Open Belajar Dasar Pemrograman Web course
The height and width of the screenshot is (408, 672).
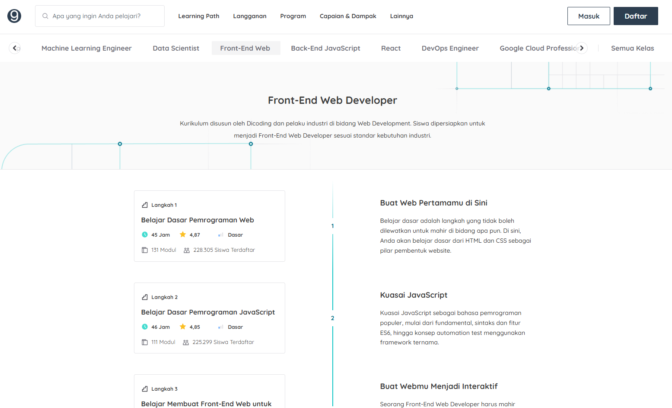(x=197, y=220)
